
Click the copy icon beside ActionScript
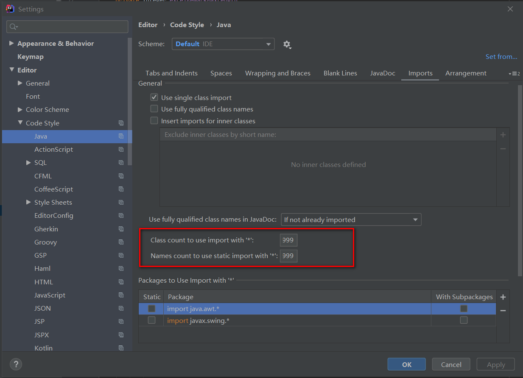click(x=121, y=150)
